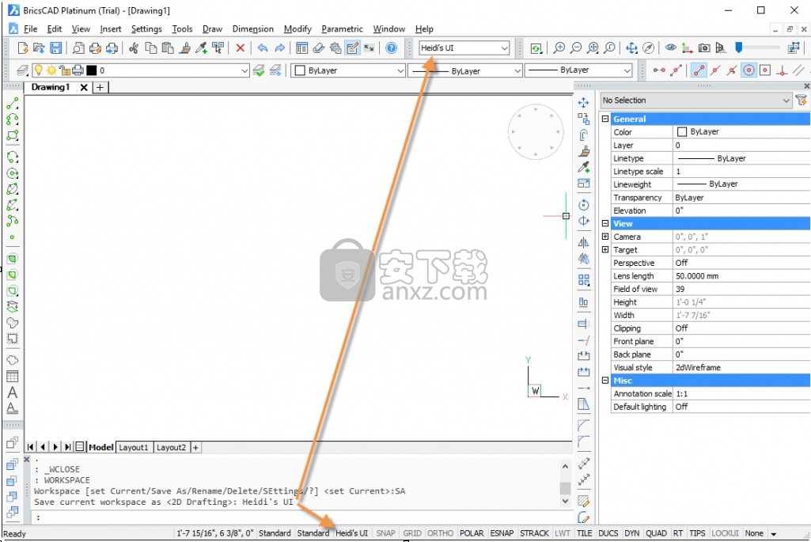This screenshot has width=811, height=542.
Task: Open the status bar options arrow after None
Action: click(x=774, y=534)
